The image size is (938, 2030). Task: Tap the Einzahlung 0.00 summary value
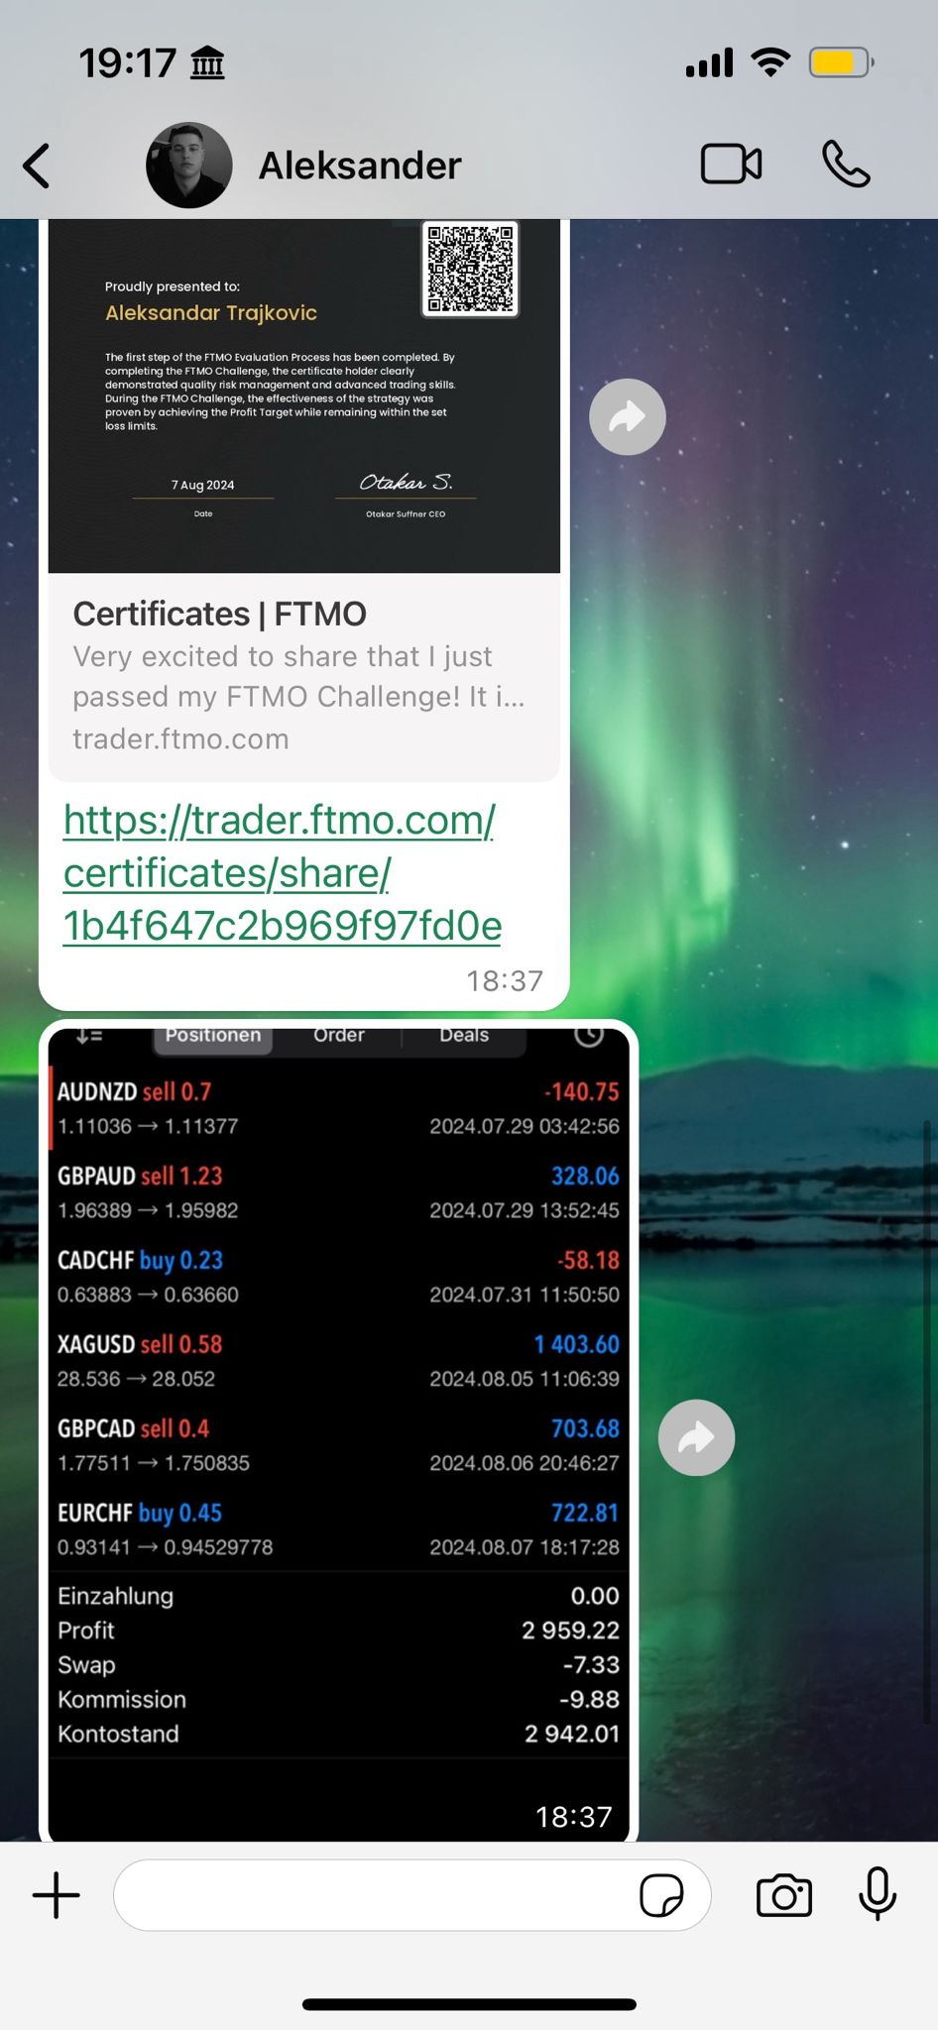coord(595,1596)
